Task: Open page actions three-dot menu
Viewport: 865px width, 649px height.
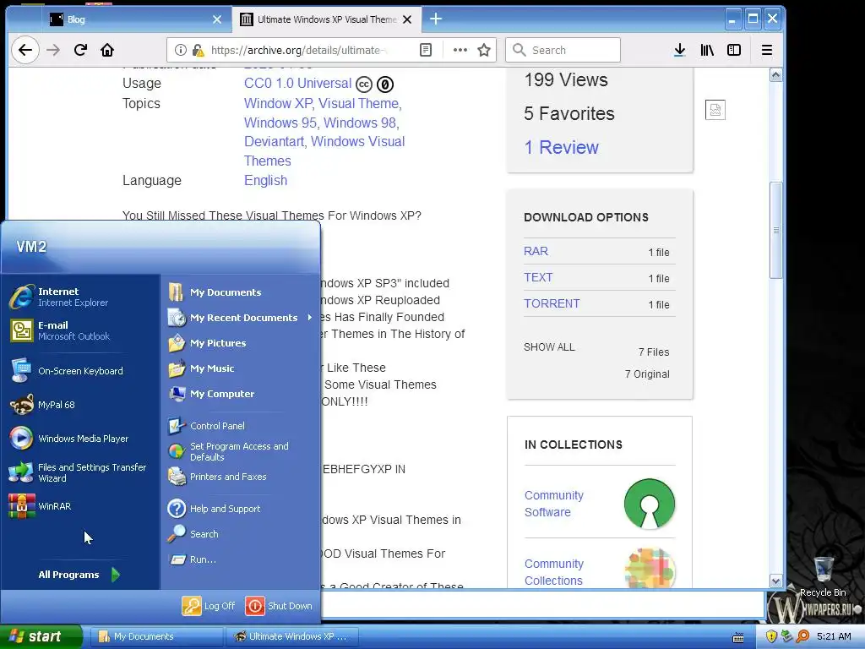Action: click(460, 50)
